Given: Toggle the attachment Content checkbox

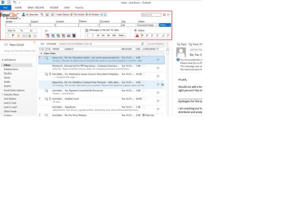Looking at the screenshot, I should (x=101, y=21).
